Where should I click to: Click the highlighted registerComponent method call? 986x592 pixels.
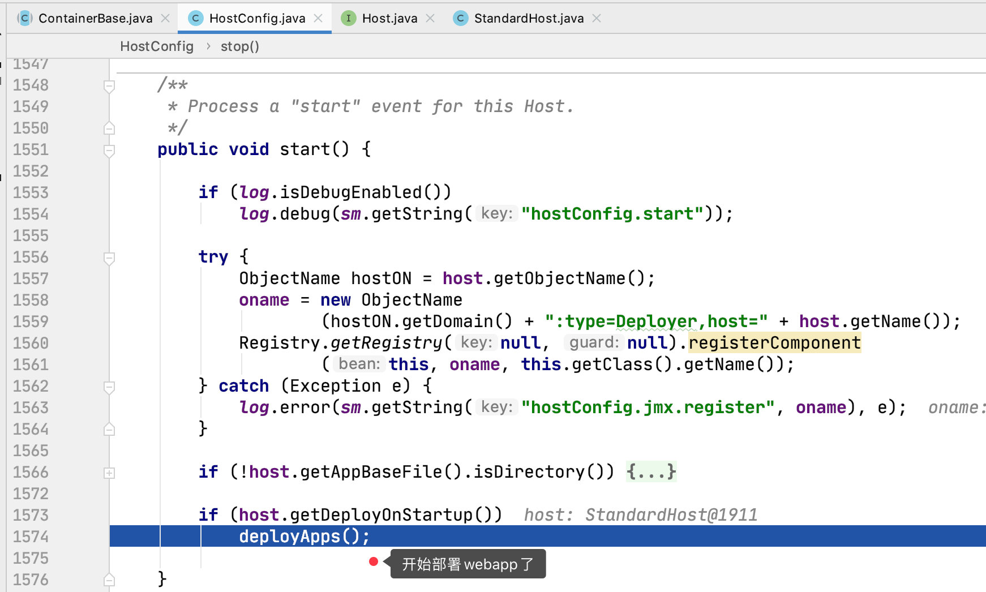click(775, 342)
